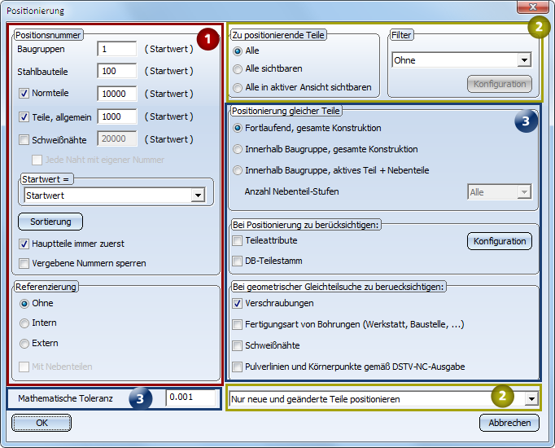The height and width of the screenshot is (448, 555).
Task: Enable Pulverlinien und Körnerpunkte checkbox
Action: click(x=237, y=367)
